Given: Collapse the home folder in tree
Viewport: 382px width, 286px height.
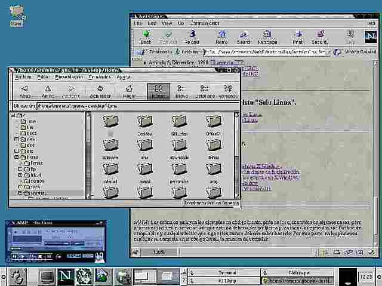Looking at the screenshot, I should (x=17, y=157).
